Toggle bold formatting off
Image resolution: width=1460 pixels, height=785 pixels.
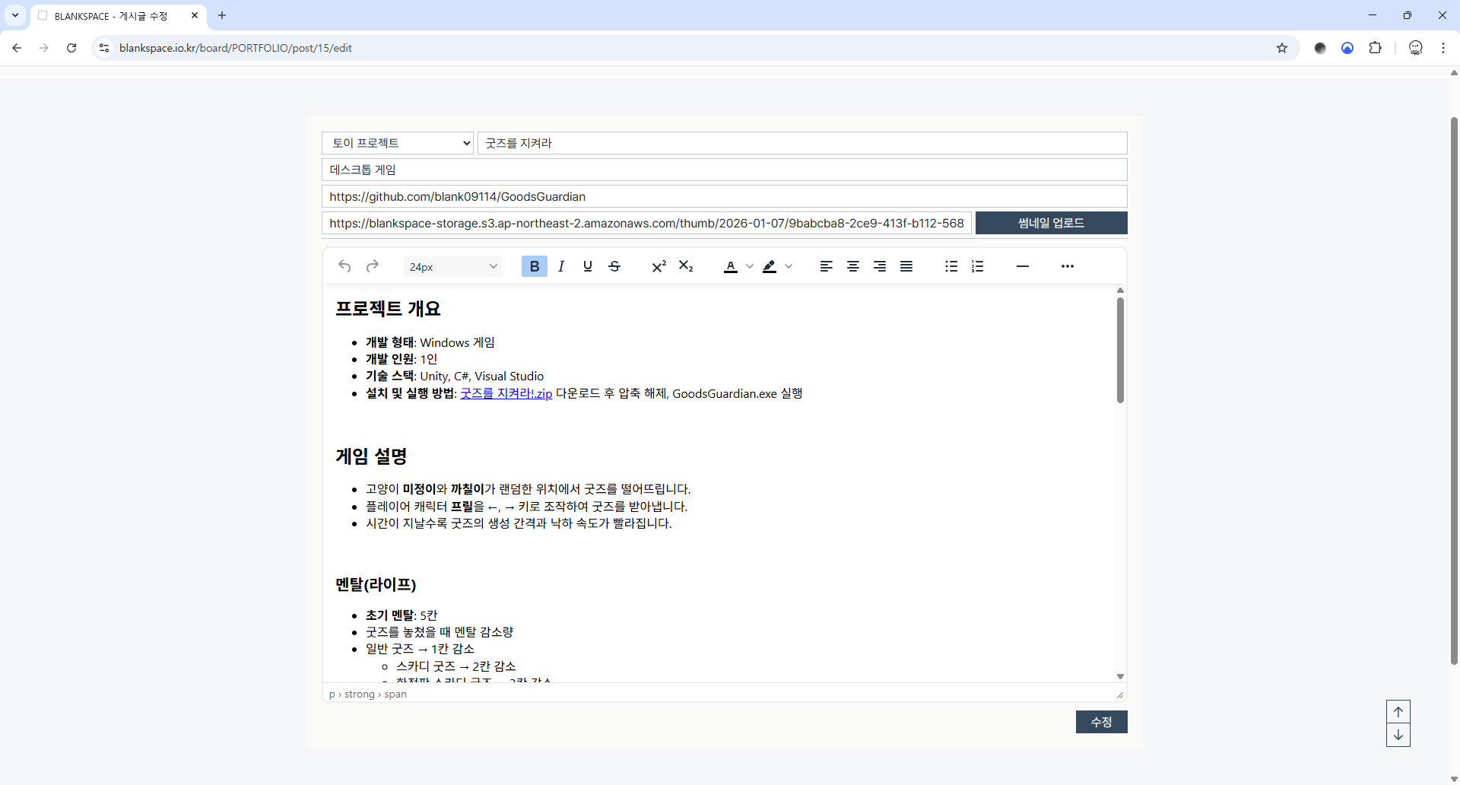click(x=534, y=266)
